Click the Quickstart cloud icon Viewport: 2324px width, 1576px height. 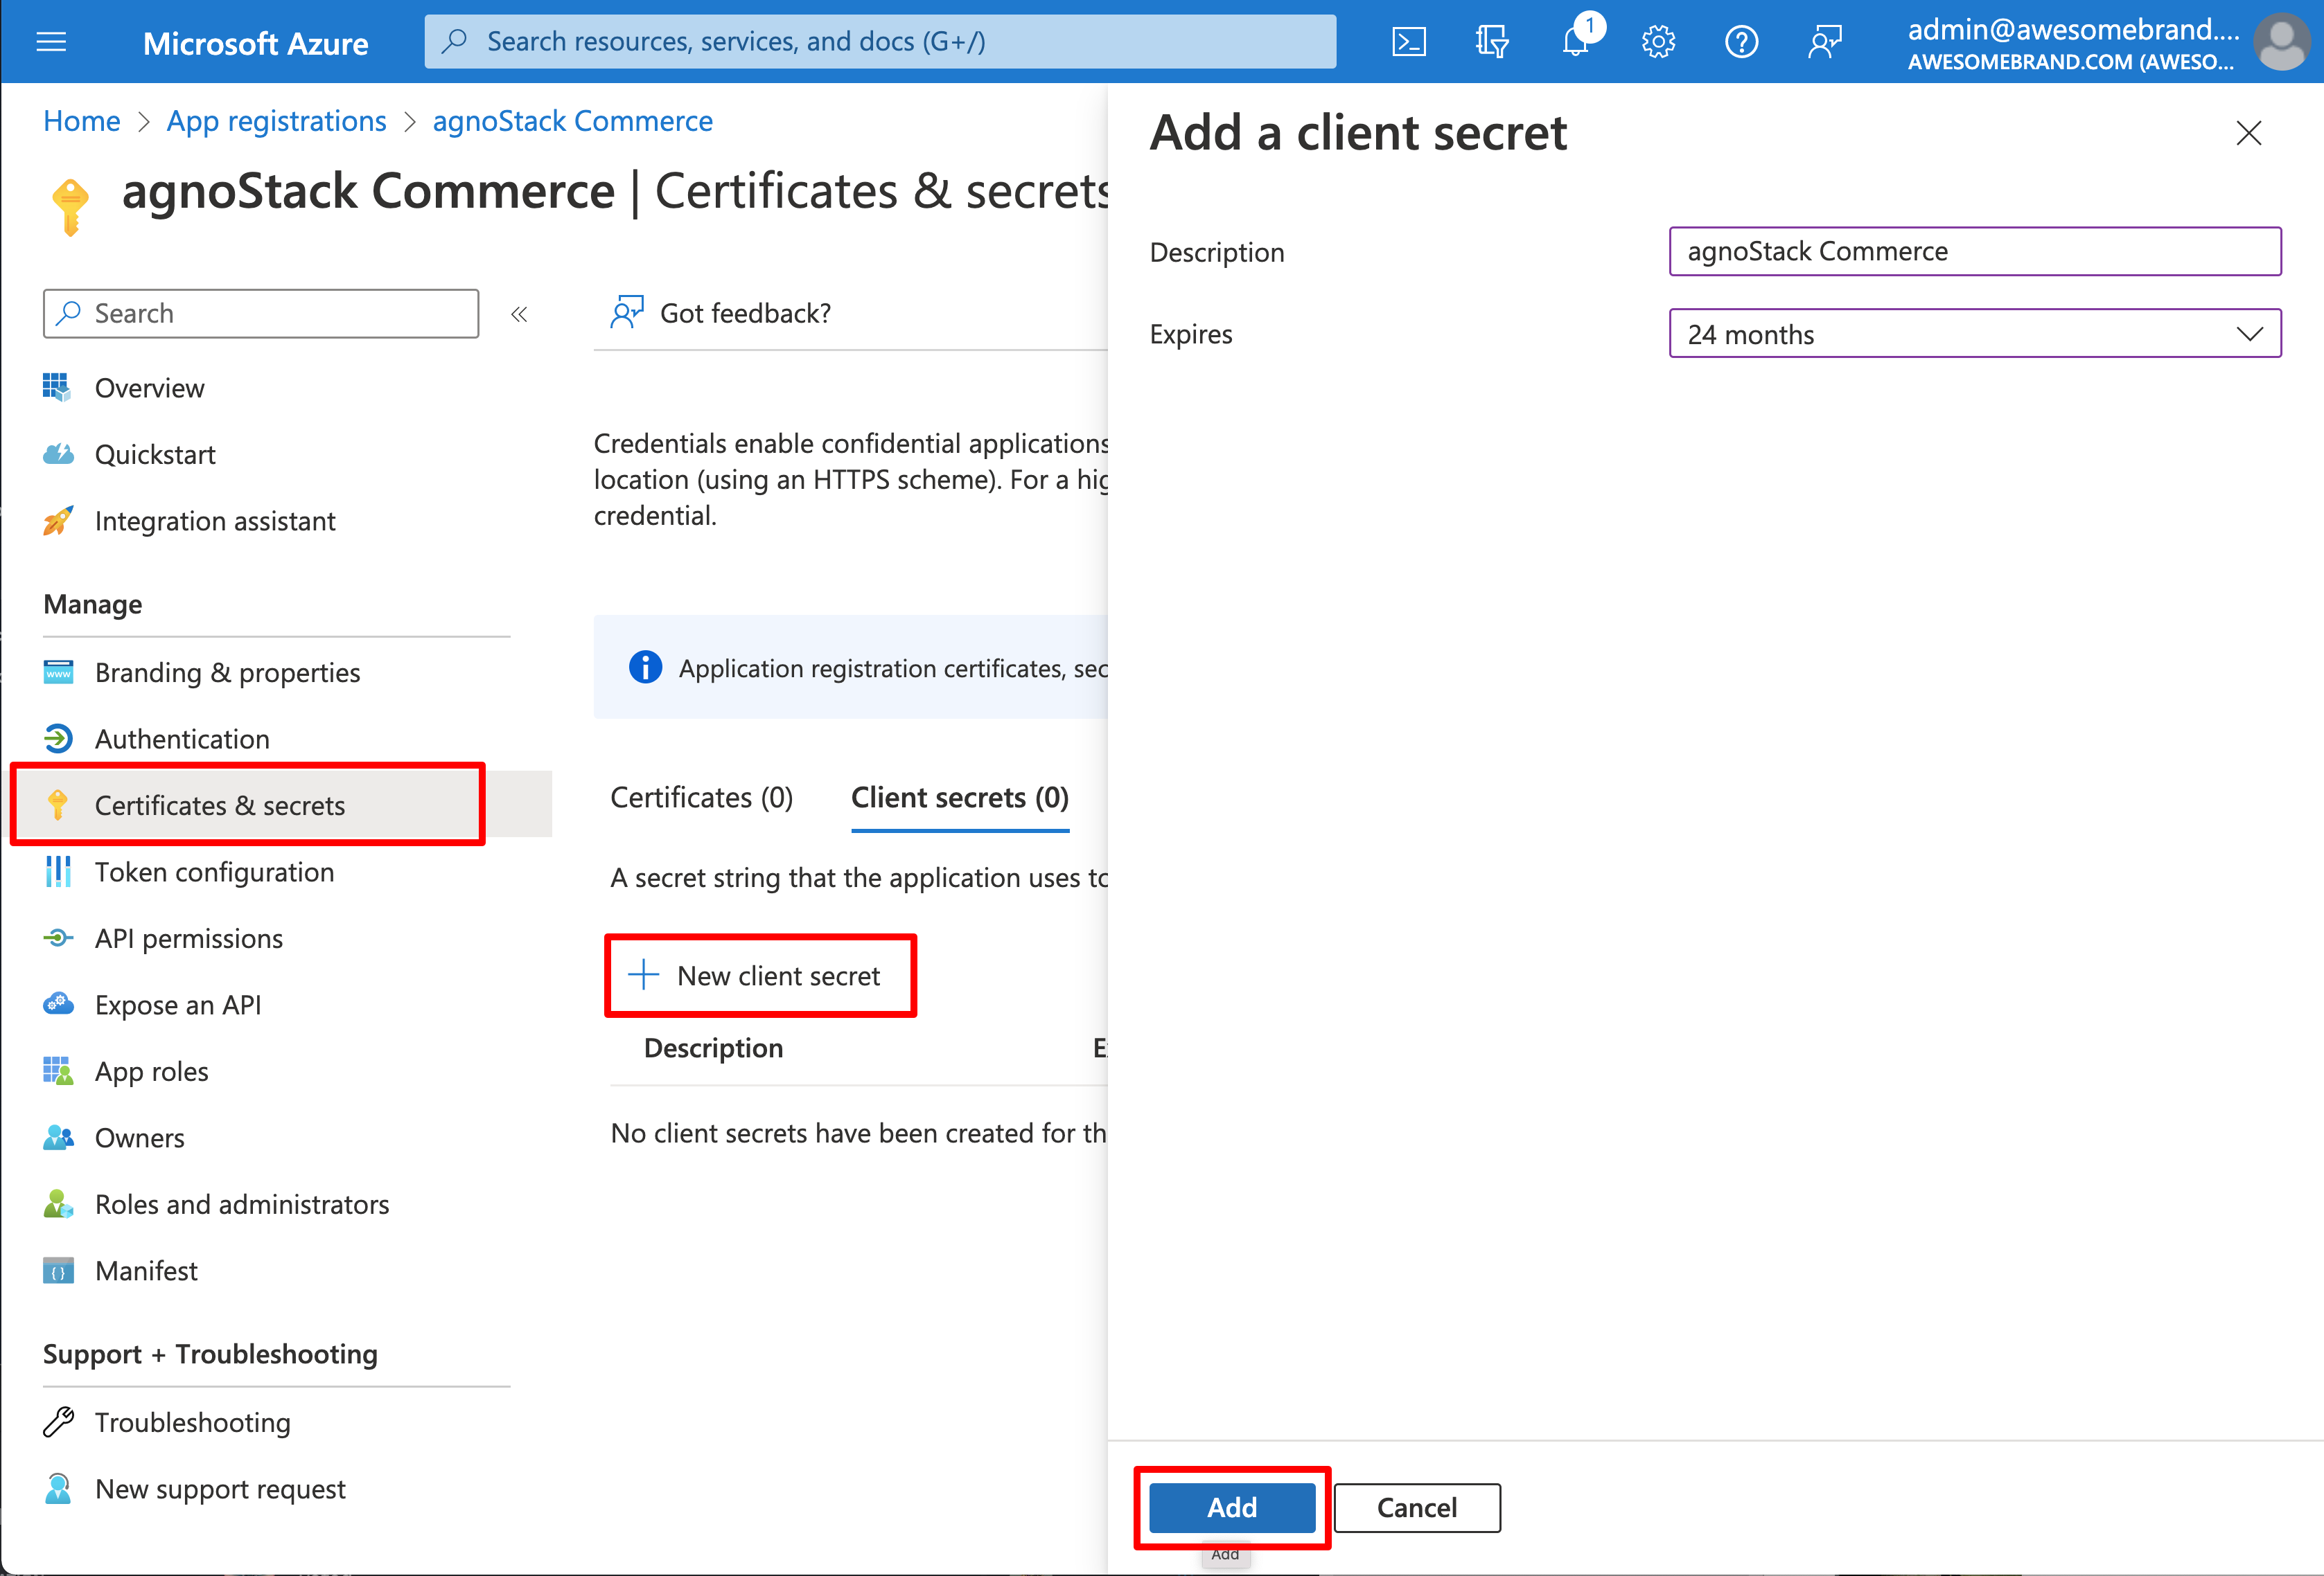click(58, 454)
